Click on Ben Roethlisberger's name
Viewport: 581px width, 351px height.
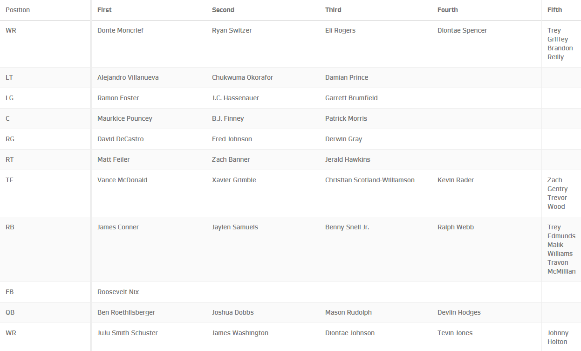tap(126, 312)
